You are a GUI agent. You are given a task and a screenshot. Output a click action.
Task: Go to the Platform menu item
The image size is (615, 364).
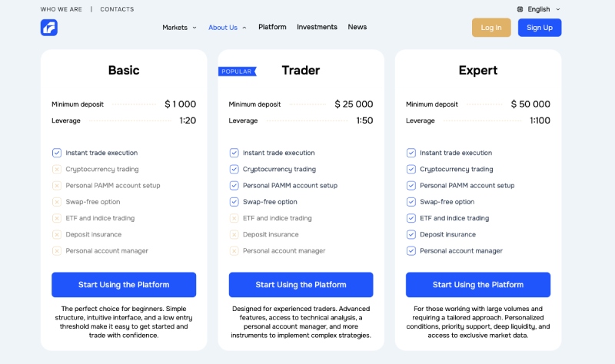[272, 27]
